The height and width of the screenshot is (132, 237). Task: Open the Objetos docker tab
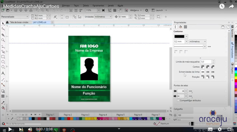(x=232, y=69)
